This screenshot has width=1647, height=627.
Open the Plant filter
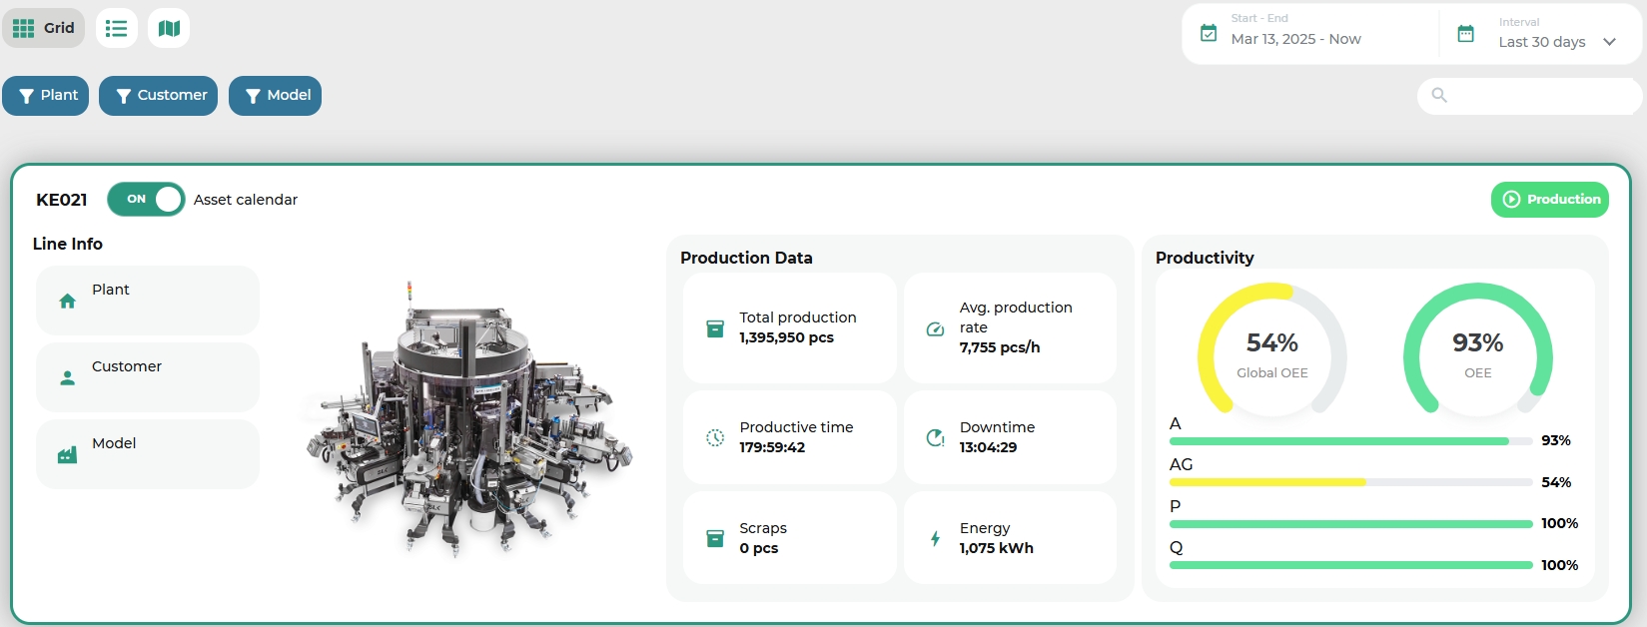pyautogui.click(x=46, y=96)
